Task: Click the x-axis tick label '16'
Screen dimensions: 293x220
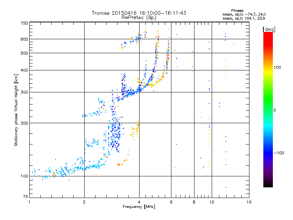Action: pos(249,202)
